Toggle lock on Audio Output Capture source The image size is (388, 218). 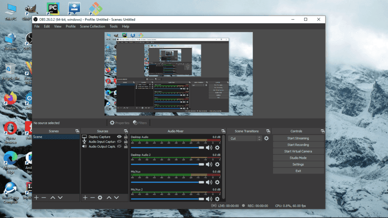(126, 147)
